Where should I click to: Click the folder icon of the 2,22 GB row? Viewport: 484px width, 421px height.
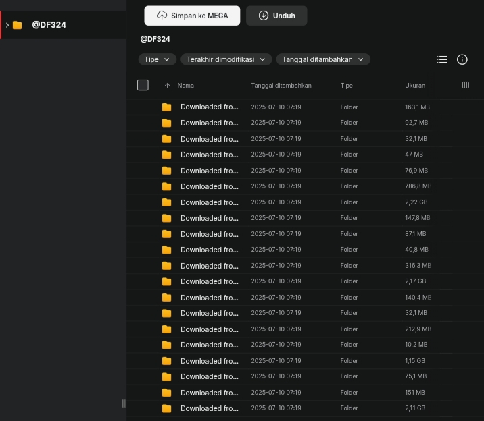(167, 202)
